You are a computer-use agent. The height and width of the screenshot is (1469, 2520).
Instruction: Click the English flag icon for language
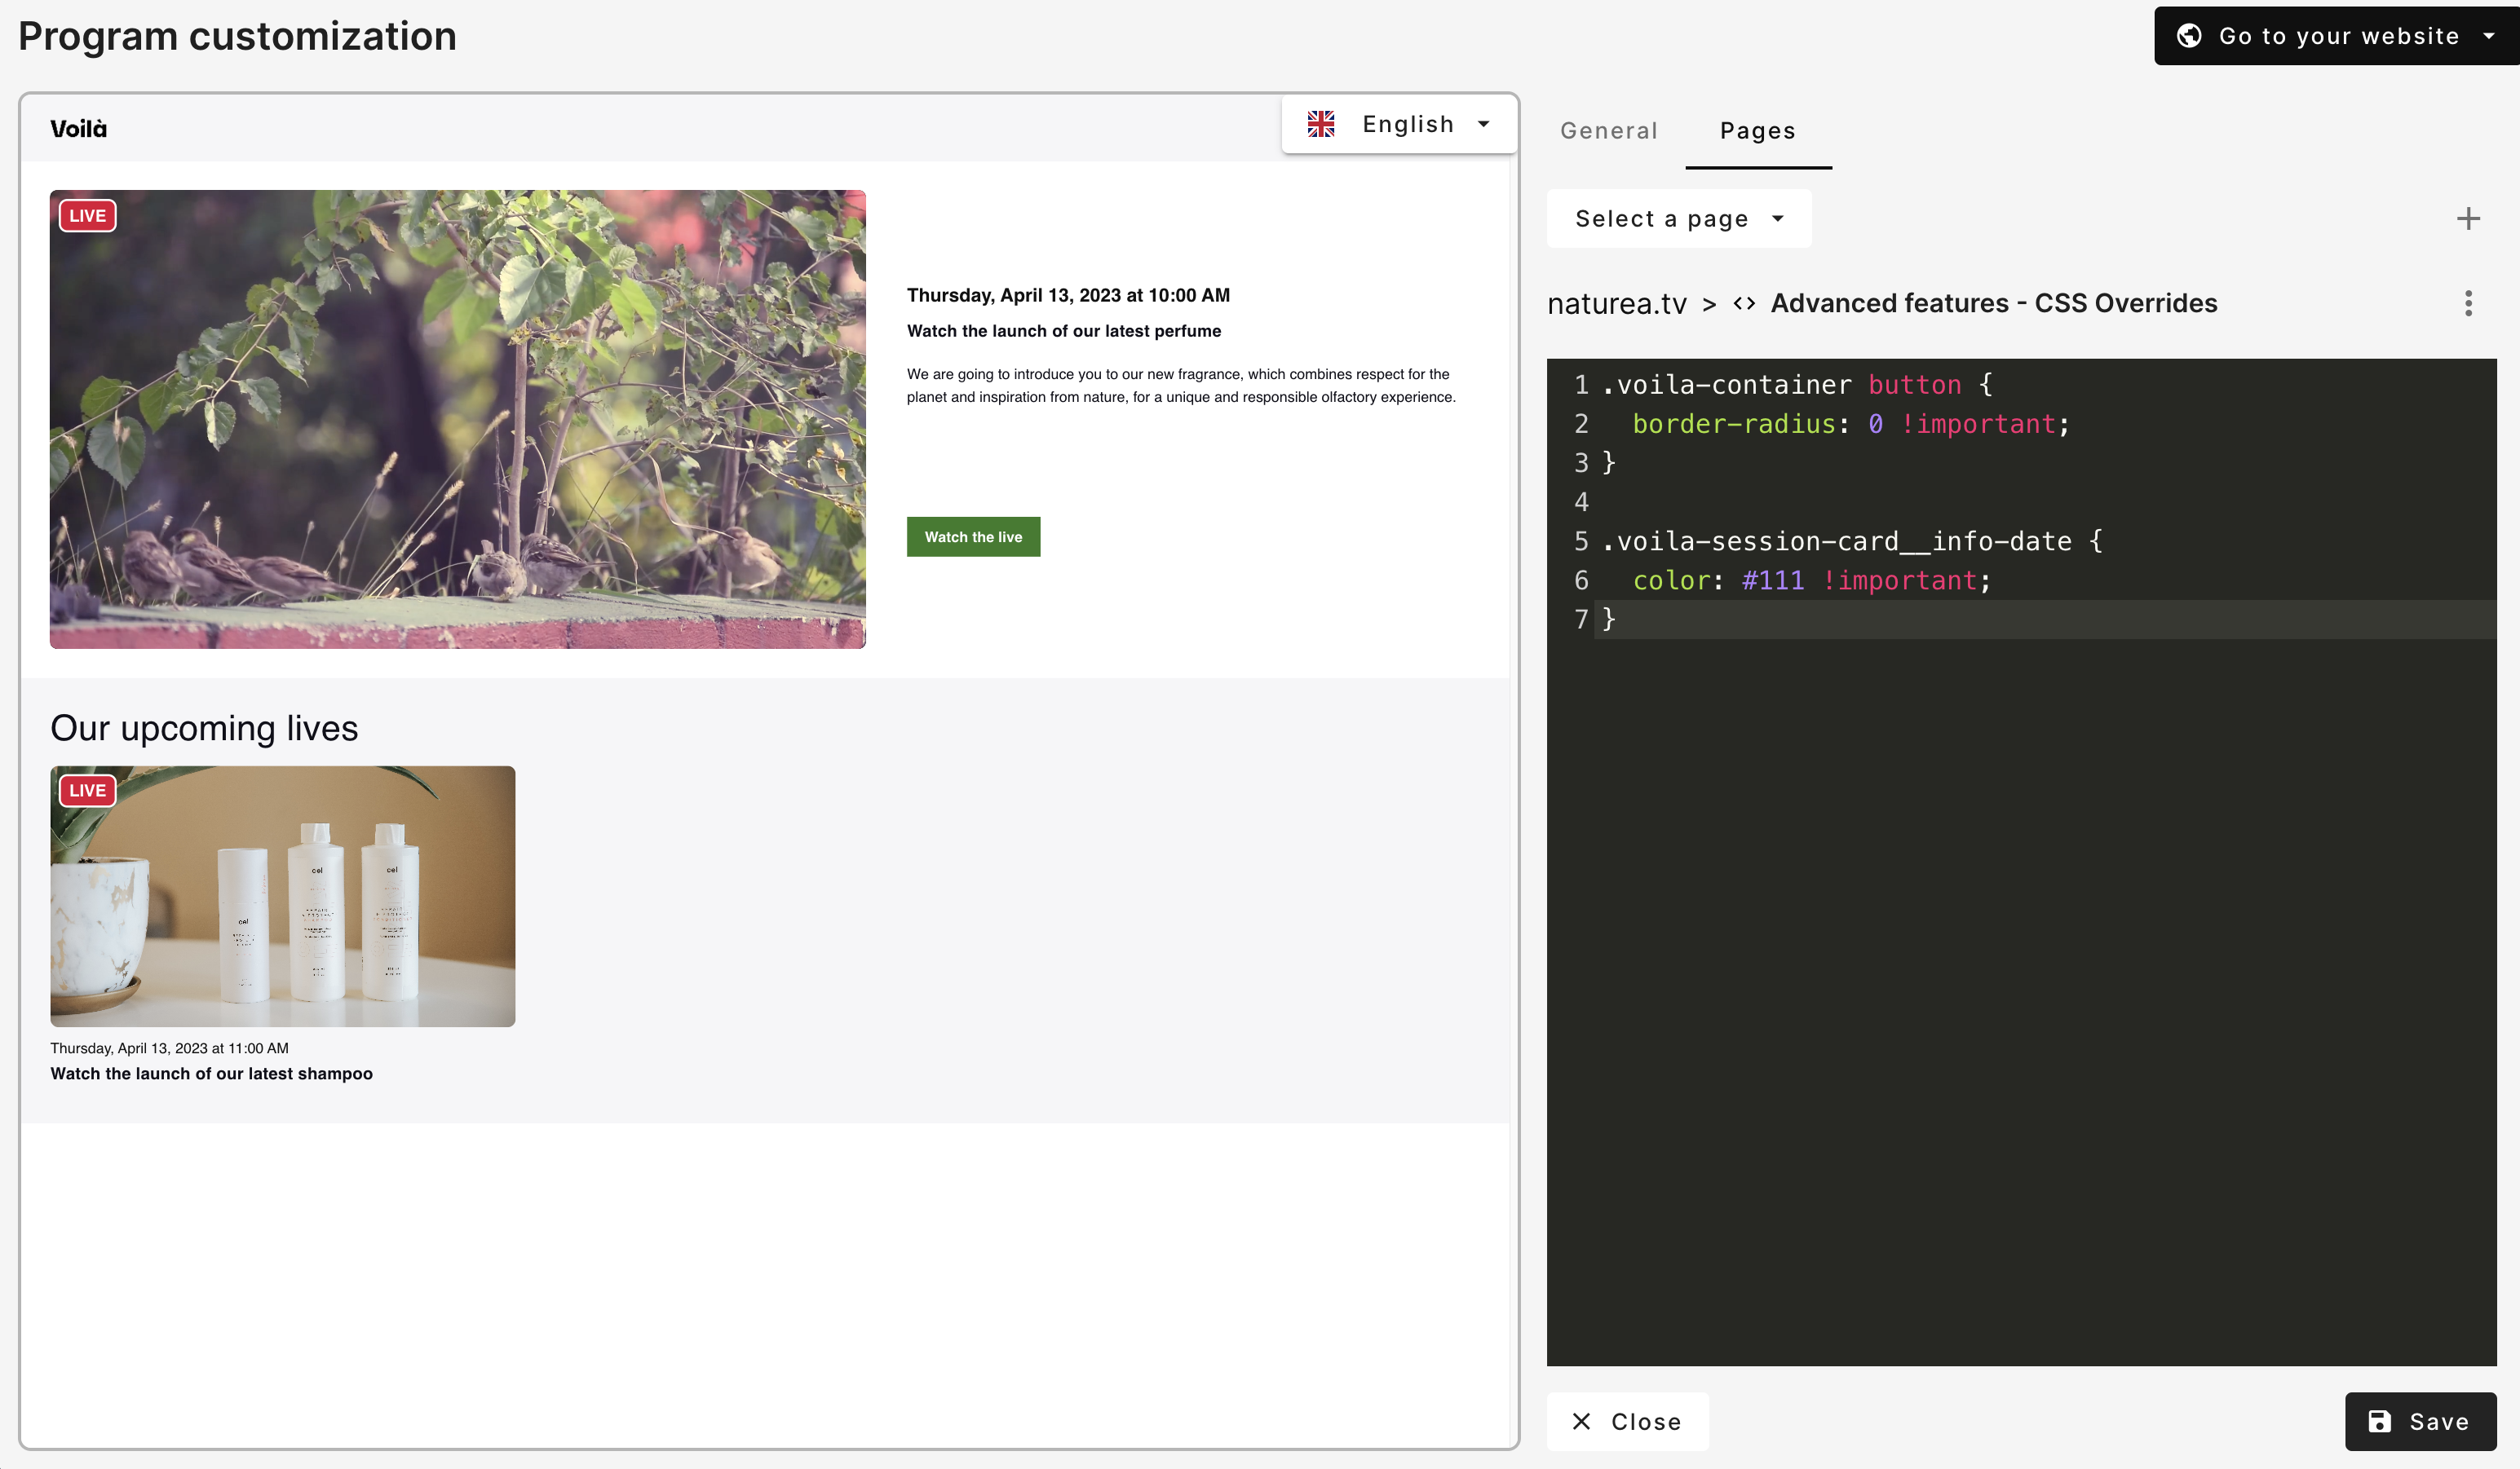(x=1324, y=124)
